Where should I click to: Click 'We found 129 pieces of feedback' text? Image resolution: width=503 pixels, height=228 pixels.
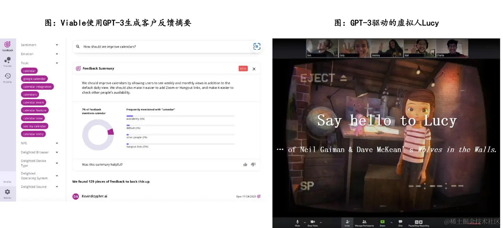[111, 182]
